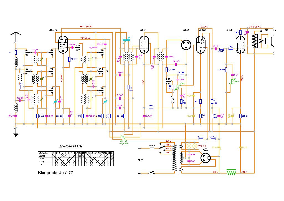The image size is (284, 201).
Task: Click the 25 KΩ resistor symbol
Action: (x=213, y=139)
